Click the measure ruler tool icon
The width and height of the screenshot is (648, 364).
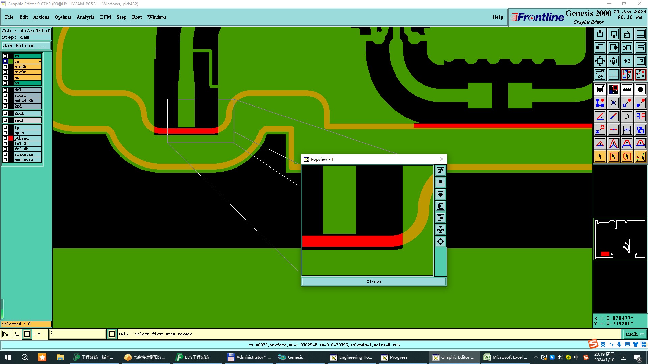627,89
